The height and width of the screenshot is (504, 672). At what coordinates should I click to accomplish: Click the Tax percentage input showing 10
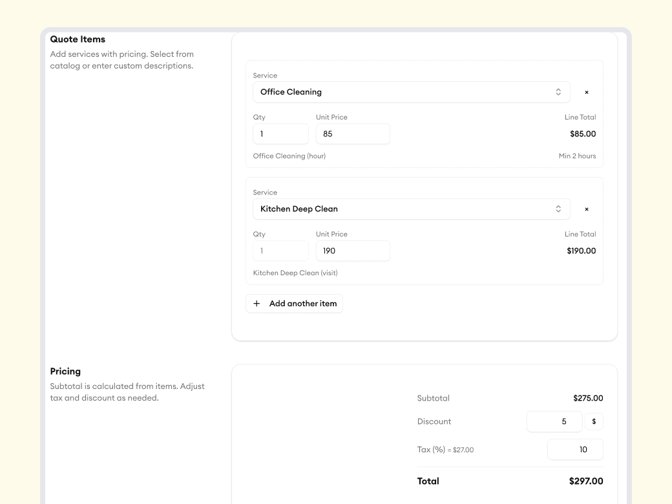pyautogui.click(x=575, y=449)
